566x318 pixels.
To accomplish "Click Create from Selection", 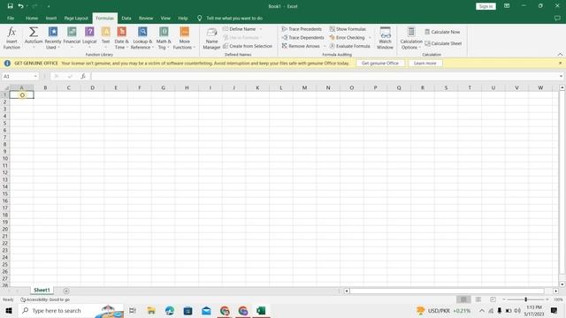I will pos(248,46).
